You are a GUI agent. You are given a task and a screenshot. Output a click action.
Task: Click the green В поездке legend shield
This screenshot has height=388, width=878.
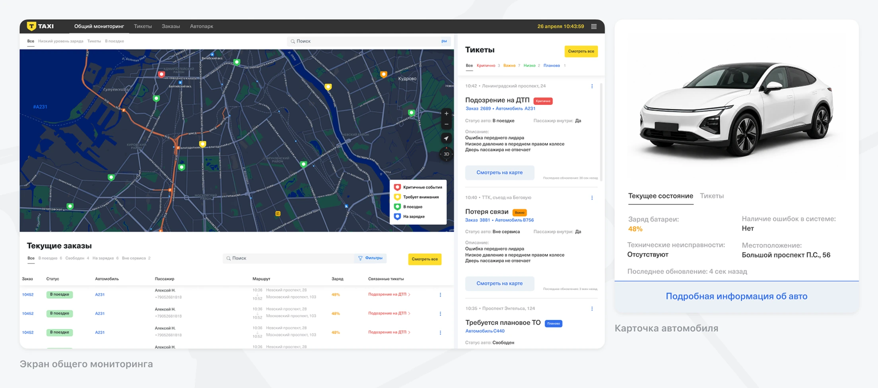point(397,207)
